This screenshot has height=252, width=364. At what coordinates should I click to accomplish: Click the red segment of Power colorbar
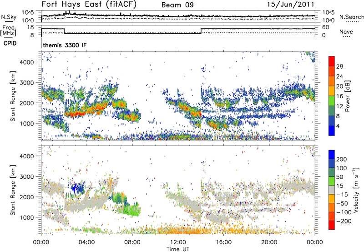pos(332,61)
